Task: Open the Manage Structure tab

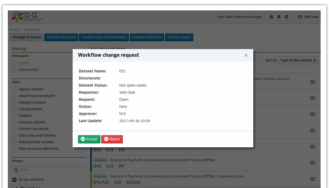Action: 27,37
